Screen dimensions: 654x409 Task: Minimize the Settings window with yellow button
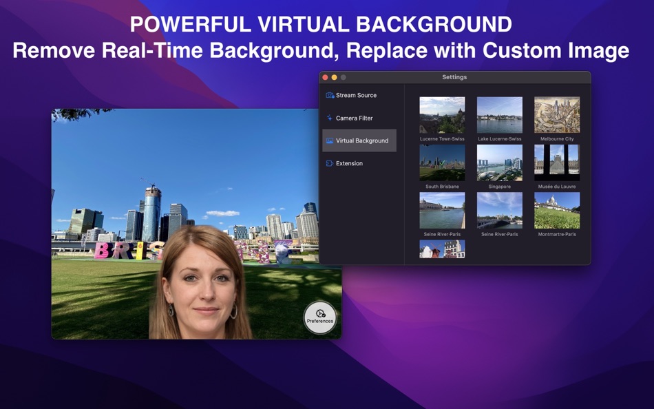(334, 77)
